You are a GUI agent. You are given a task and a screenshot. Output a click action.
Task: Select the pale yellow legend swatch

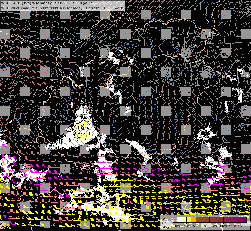184,219
